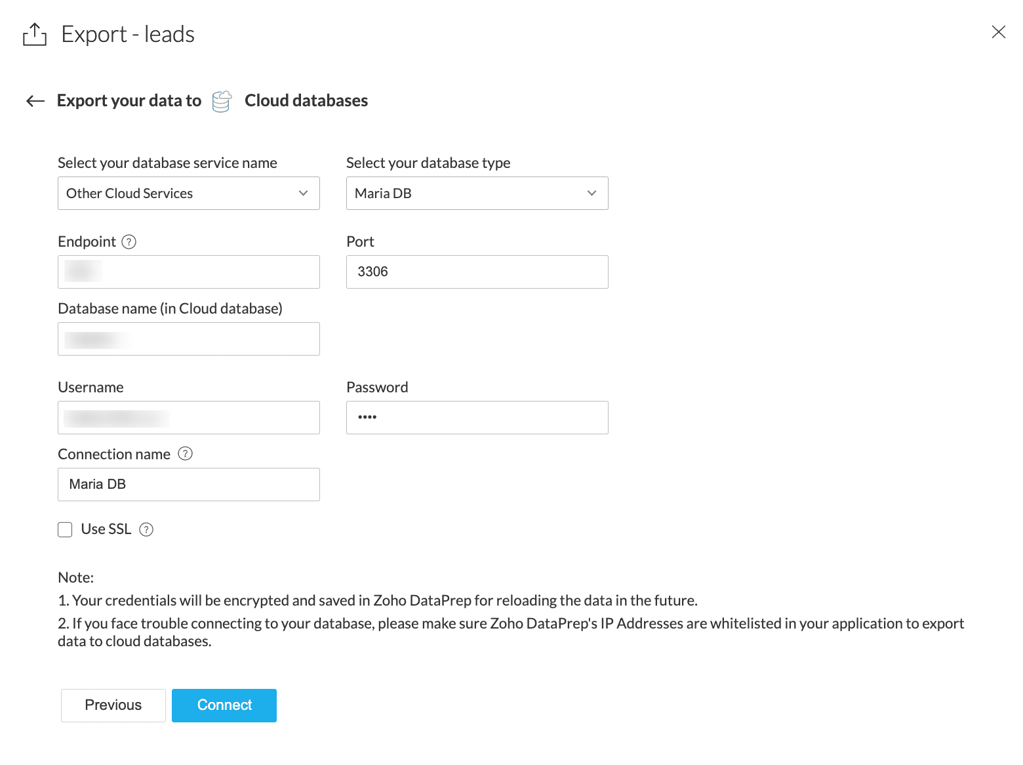Close the Export leads dialog
The image size is (1023, 765).
998,32
